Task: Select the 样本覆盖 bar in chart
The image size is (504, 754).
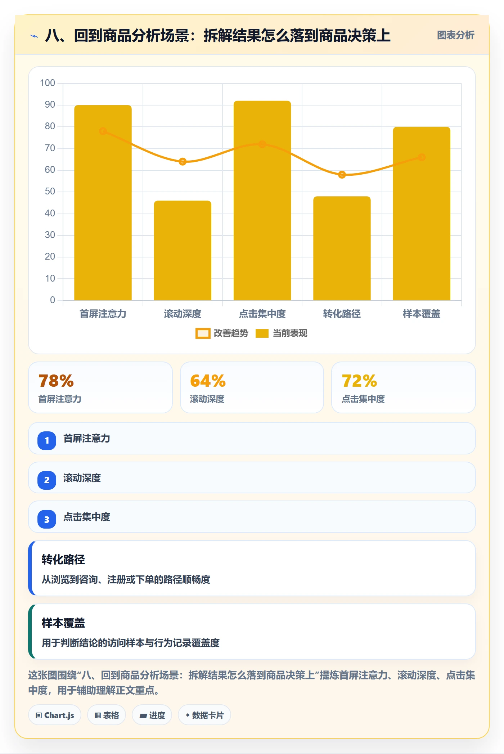Action: [422, 214]
